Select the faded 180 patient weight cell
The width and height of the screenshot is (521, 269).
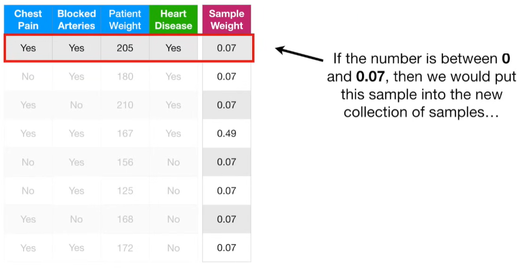125,77
